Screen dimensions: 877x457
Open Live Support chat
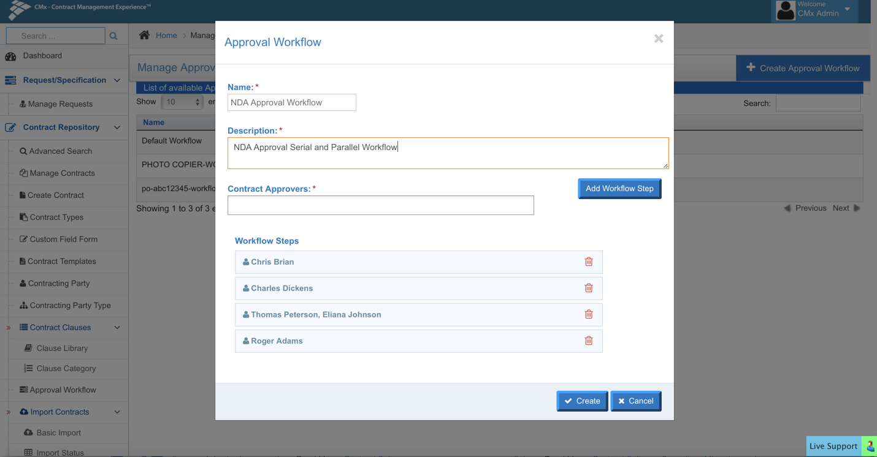coord(833,446)
